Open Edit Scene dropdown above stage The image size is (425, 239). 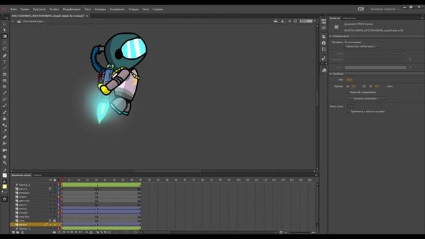pyautogui.click(x=276, y=21)
